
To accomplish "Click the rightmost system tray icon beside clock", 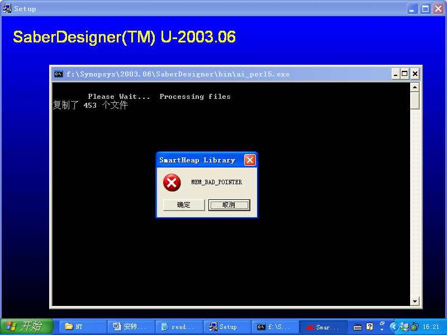I will click(x=414, y=327).
